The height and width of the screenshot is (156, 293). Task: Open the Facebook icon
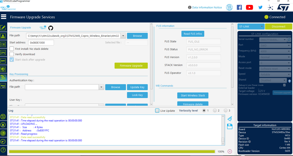240,7
